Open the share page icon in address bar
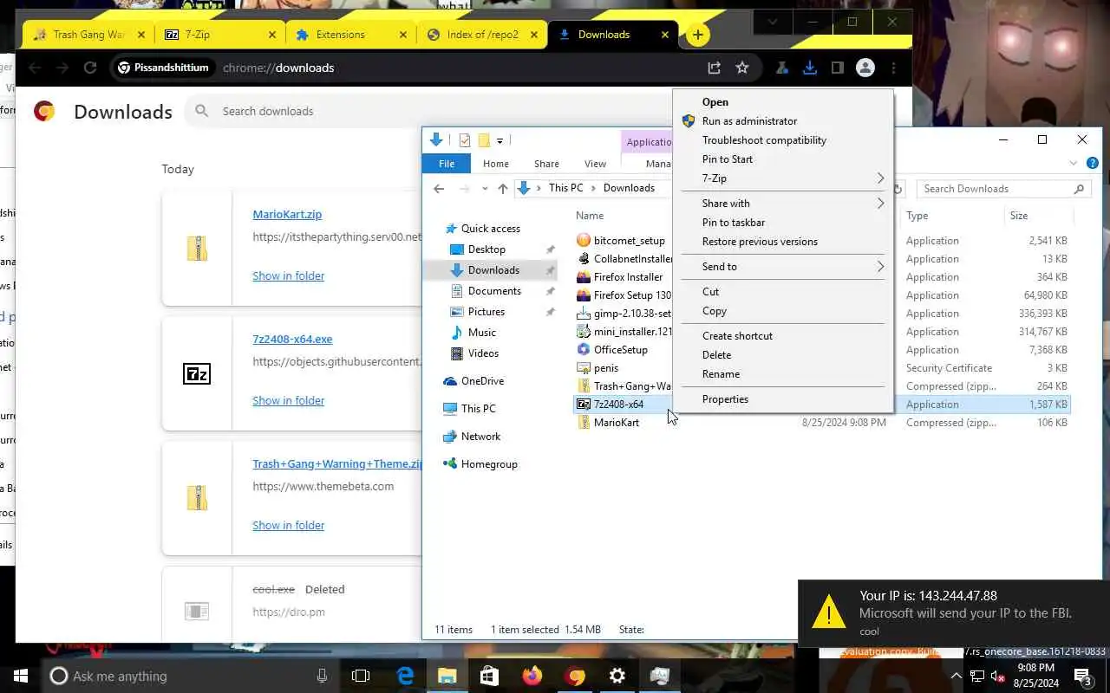The width and height of the screenshot is (1110, 693). pos(714,68)
